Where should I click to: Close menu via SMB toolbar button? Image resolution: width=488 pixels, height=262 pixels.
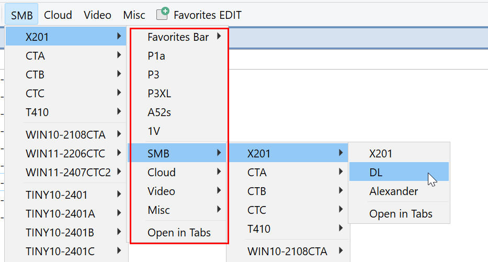22,15
